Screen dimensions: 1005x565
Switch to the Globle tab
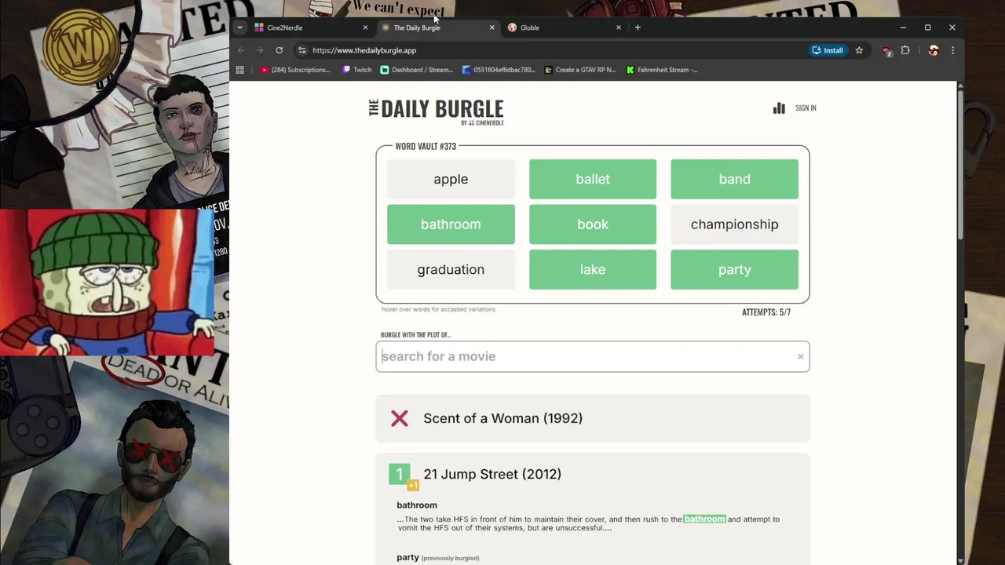(x=564, y=27)
